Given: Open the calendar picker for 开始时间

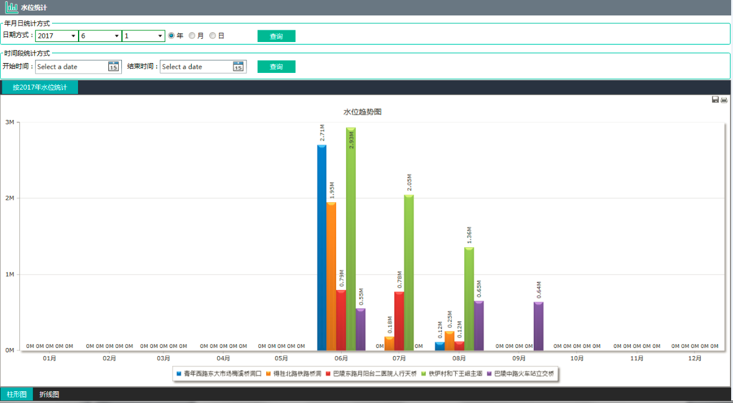Looking at the screenshot, I should coord(113,67).
